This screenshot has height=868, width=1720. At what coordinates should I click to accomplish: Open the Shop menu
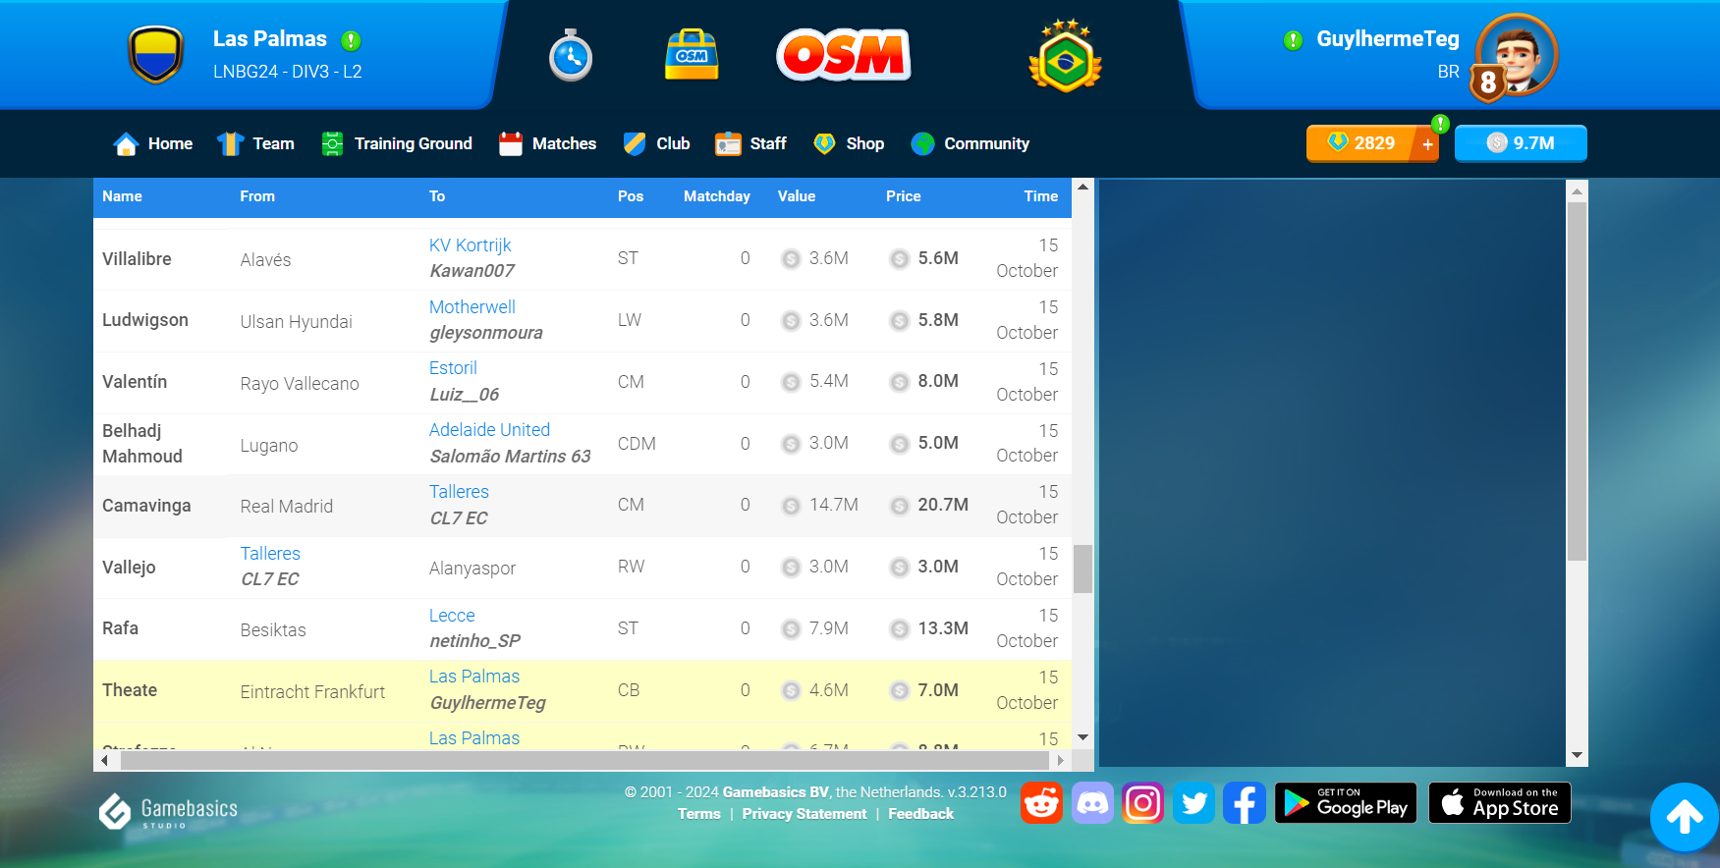849,143
